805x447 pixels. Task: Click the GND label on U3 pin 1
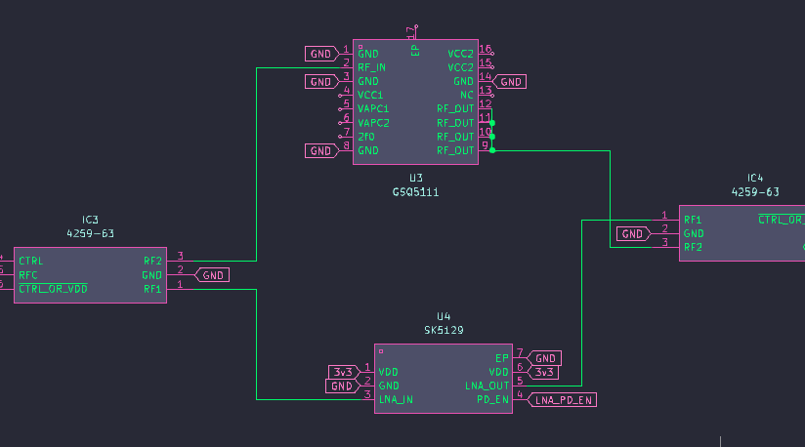point(320,53)
